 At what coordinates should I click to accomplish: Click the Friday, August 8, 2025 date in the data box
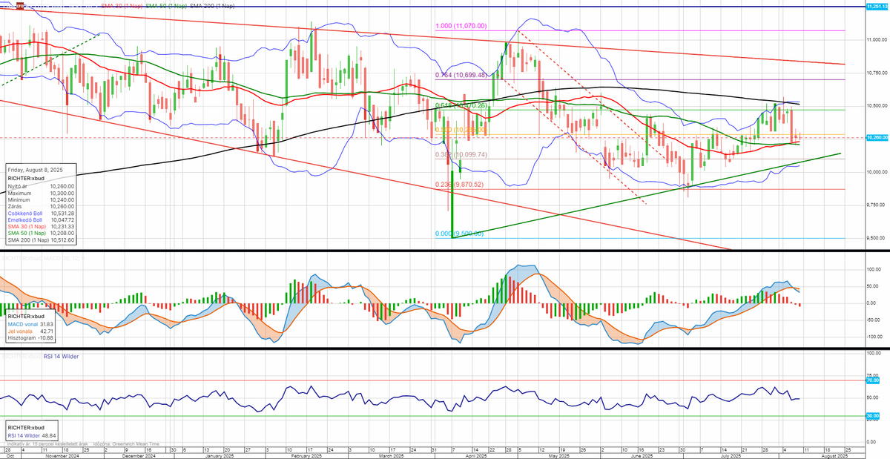[35, 169]
